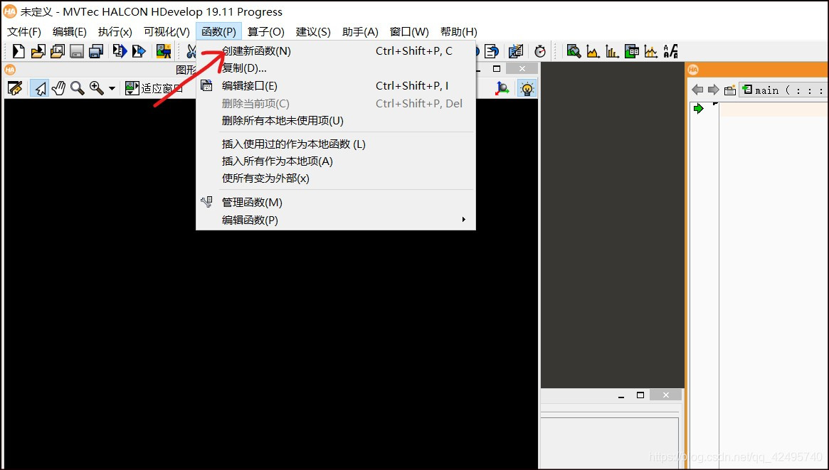Choose 编辑接口(E) menu entry
The height and width of the screenshot is (470, 829).
coord(336,85)
